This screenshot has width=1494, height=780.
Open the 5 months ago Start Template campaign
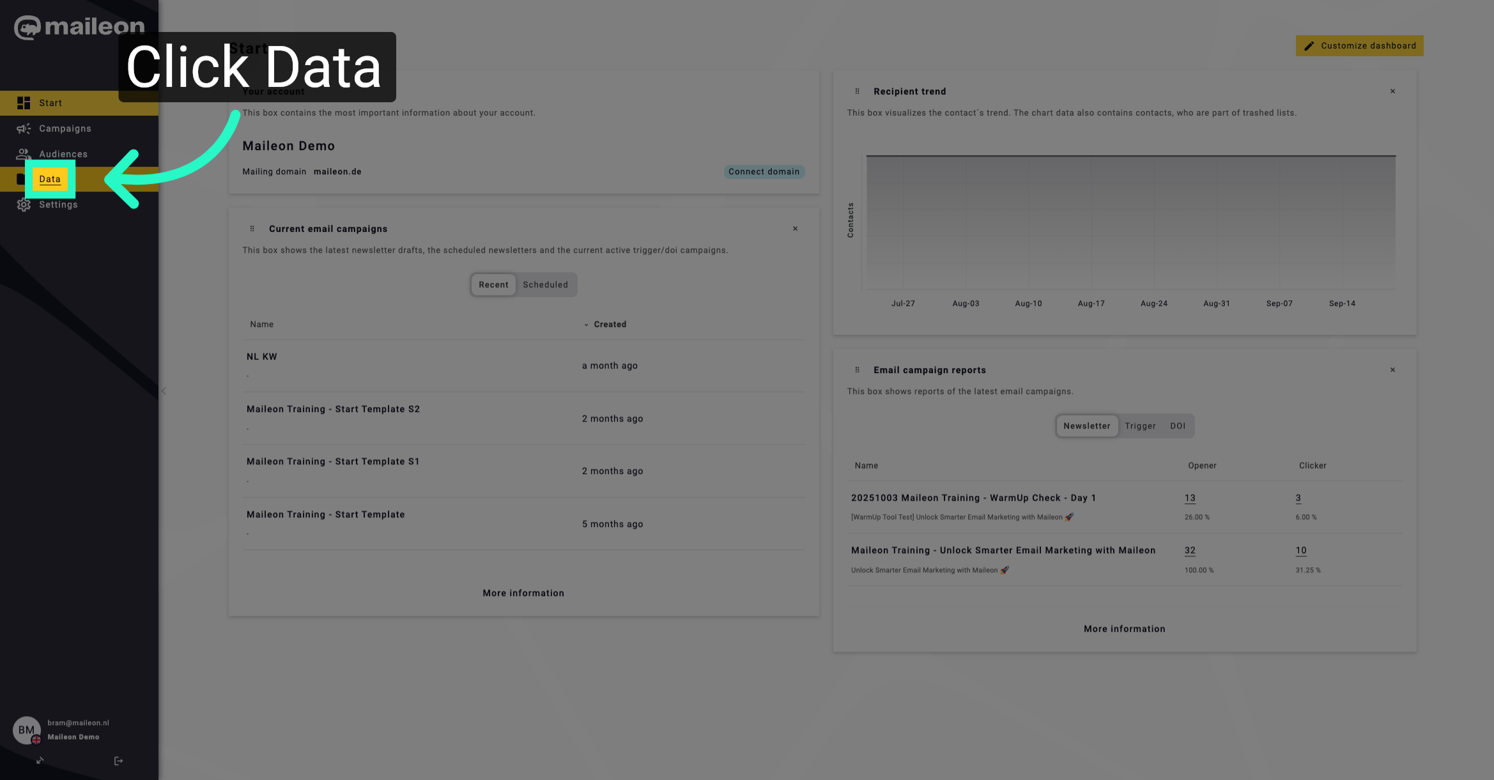point(523,524)
